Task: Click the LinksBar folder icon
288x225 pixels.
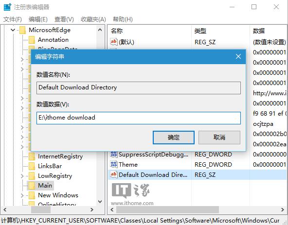Action: coord(32,166)
